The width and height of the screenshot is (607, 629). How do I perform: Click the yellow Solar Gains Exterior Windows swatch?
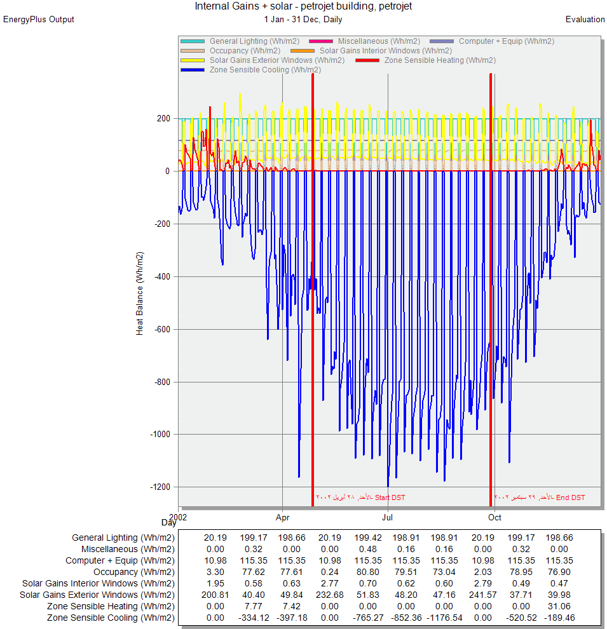tap(193, 60)
